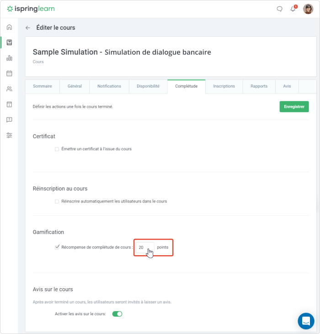Click the Enregistrer button
The image size is (320, 334).
294,106
